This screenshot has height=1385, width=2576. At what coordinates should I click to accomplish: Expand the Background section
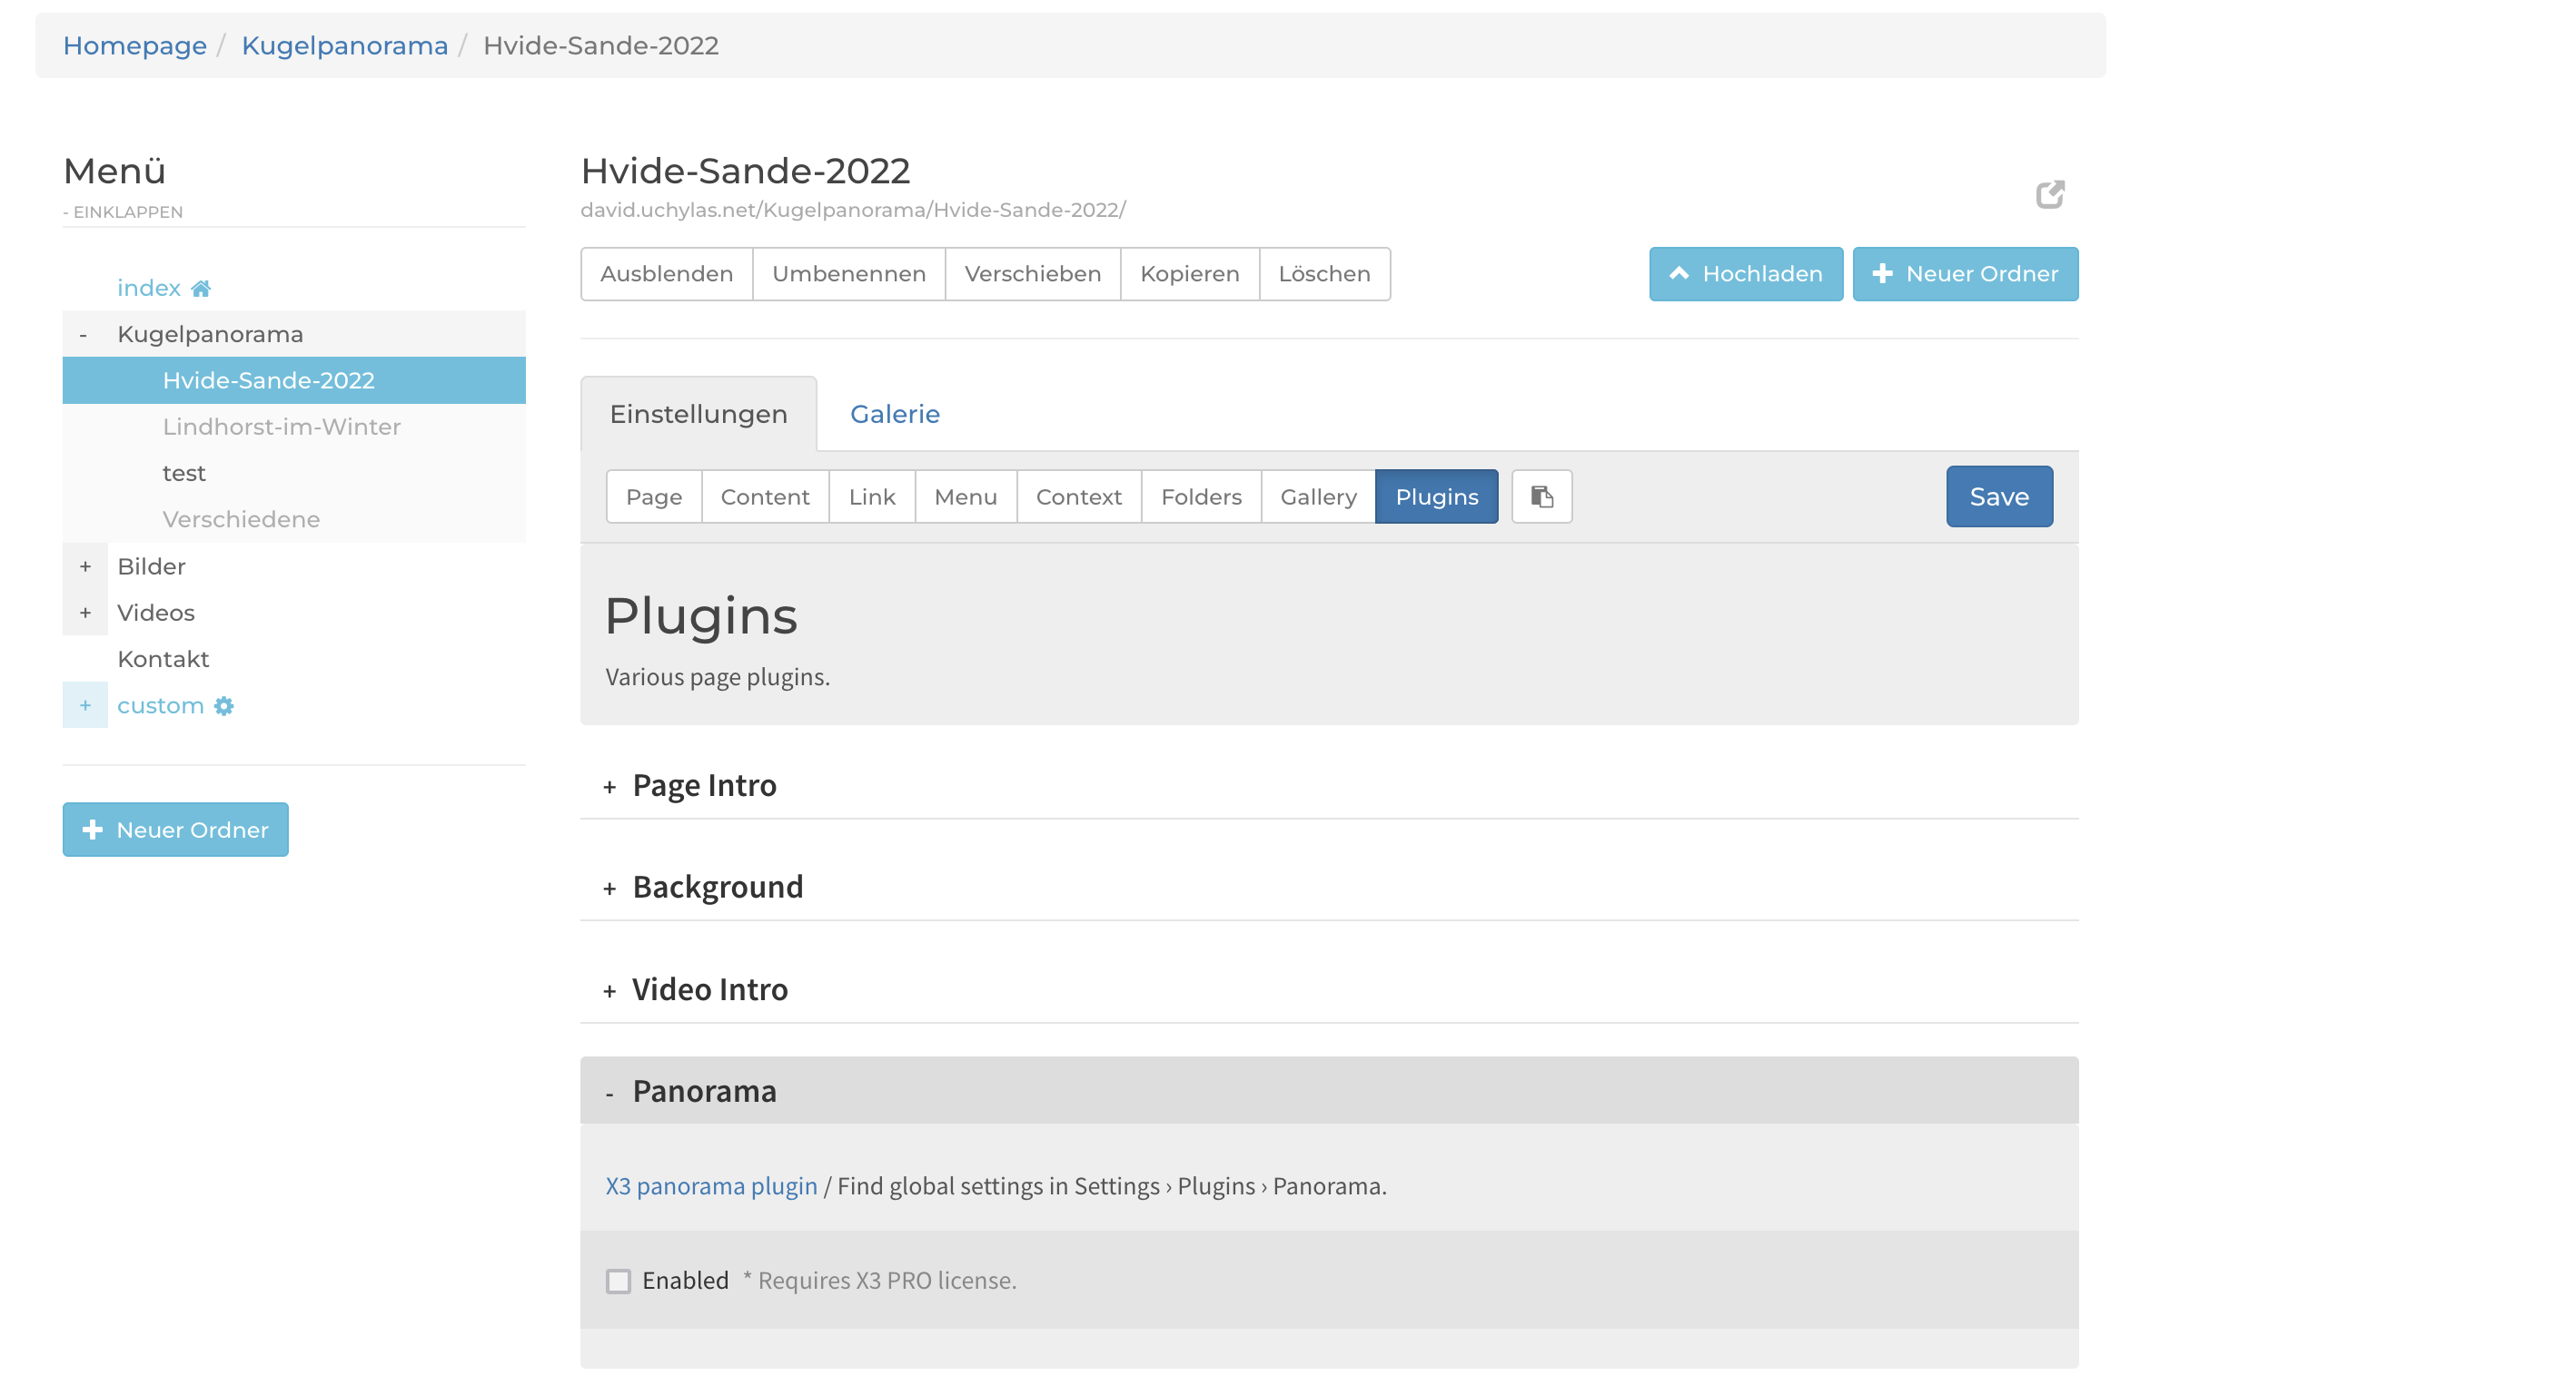coord(1329,888)
